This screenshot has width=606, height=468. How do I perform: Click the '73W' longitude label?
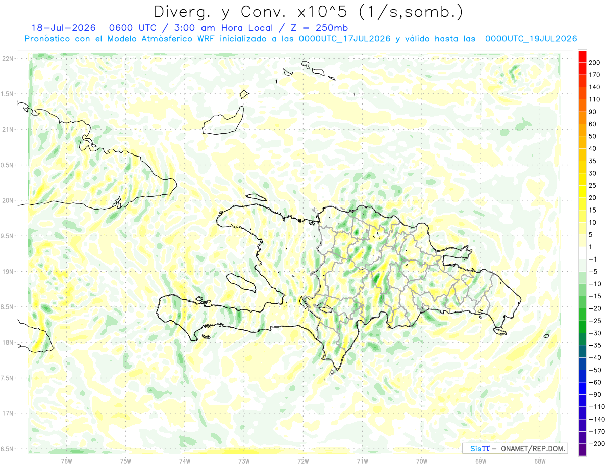pos(244,461)
